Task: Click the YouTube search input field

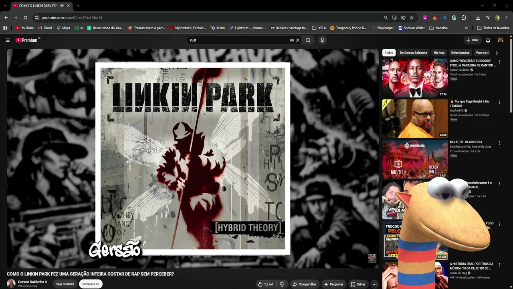Action: 238,40
